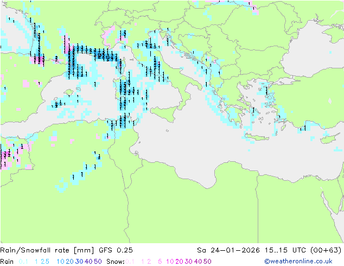Click the date text 'Sa 24-01-2026'
The image size is (344, 266).
pos(228,250)
